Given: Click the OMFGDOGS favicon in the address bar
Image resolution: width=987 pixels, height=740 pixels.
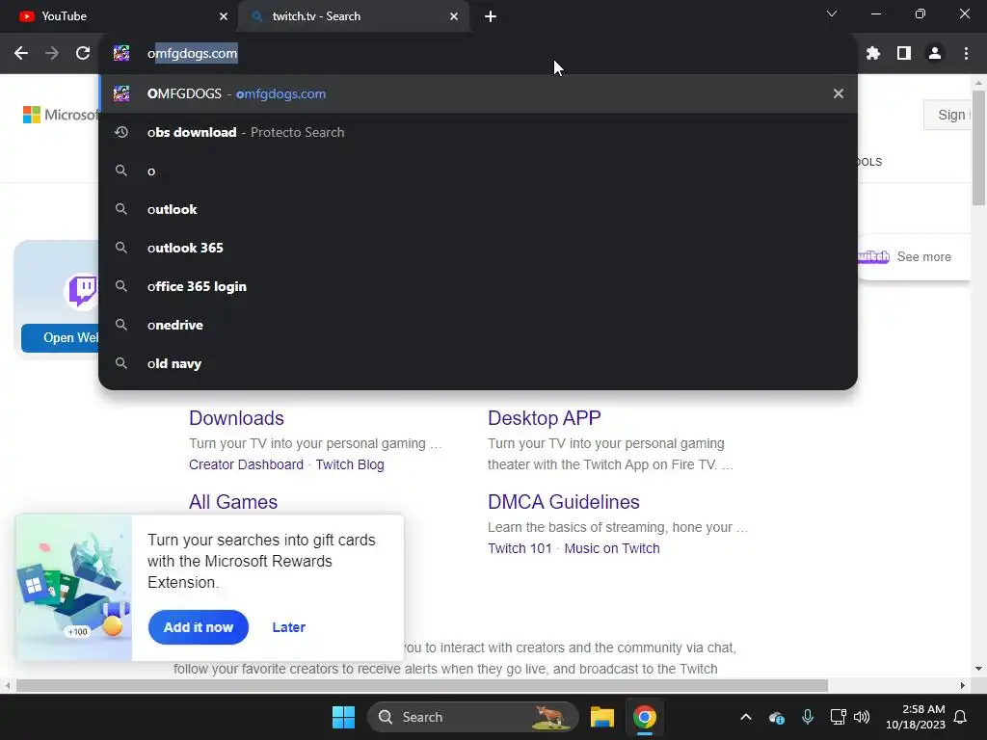Looking at the screenshot, I should click(121, 54).
